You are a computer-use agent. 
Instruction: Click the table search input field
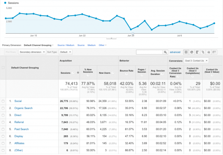(x=149, y=52)
